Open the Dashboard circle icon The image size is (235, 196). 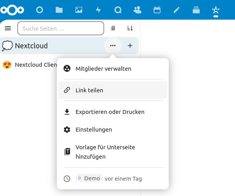[40, 10]
